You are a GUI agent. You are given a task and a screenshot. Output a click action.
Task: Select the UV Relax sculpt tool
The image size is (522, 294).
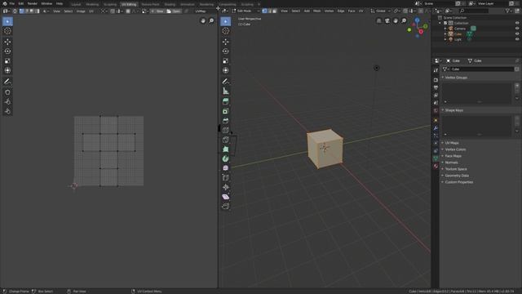(7, 101)
